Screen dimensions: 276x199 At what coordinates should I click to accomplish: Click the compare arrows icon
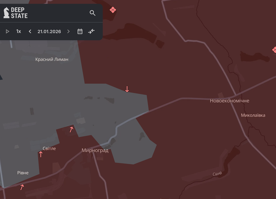click(91, 32)
